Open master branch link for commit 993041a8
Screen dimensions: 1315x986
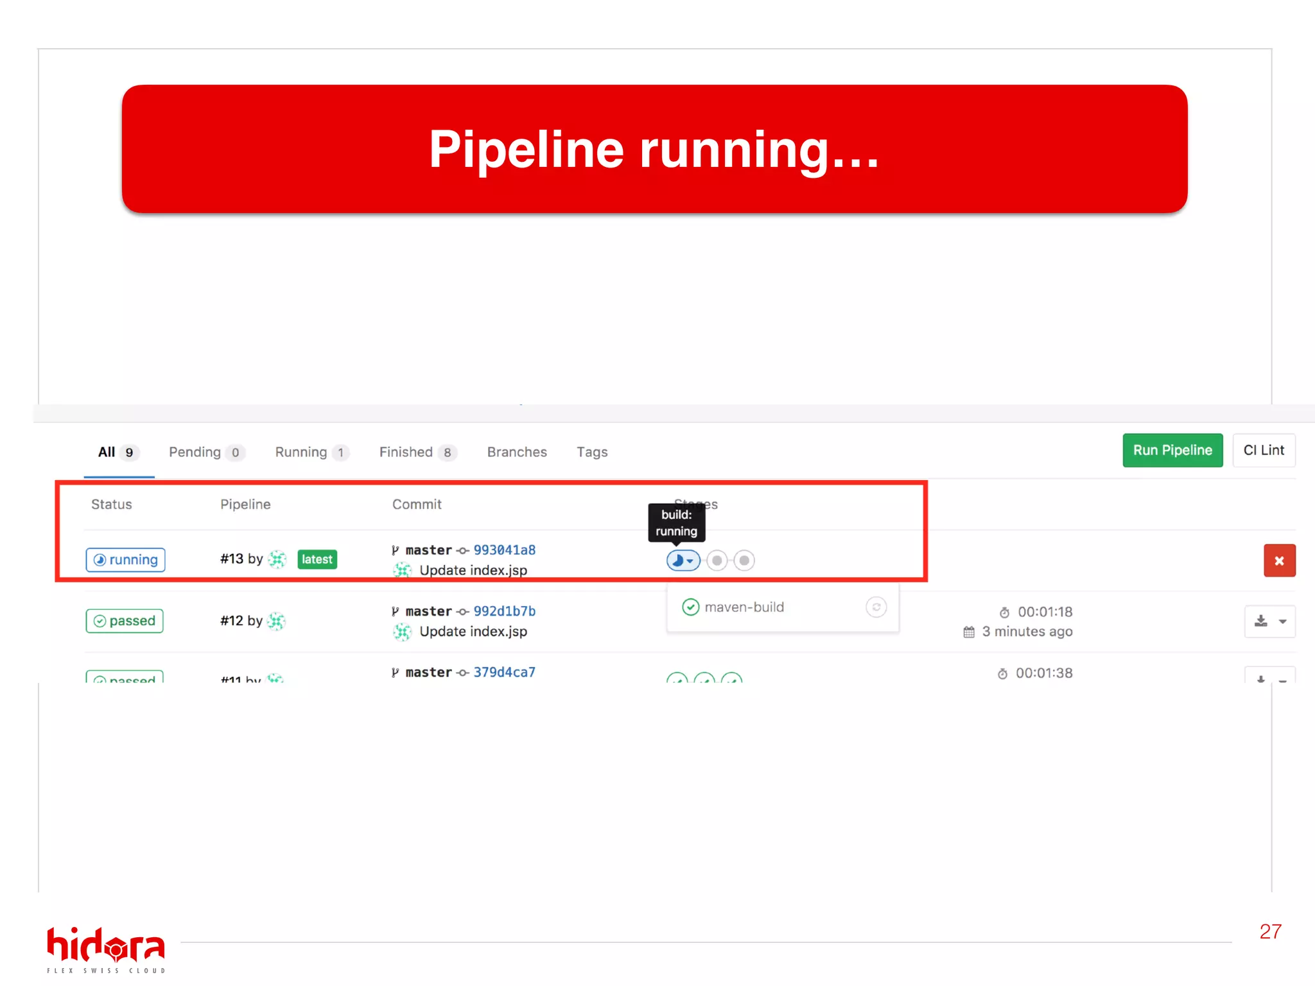pos(429,550)
